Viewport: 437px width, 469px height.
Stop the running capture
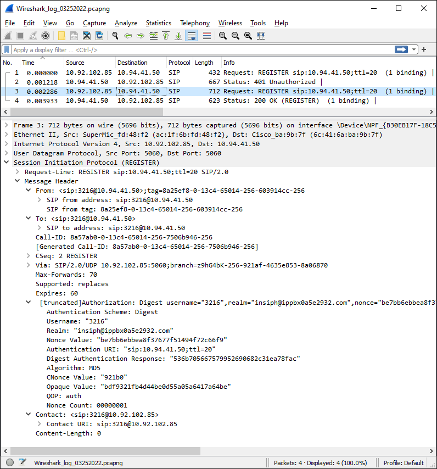(20, 36)
